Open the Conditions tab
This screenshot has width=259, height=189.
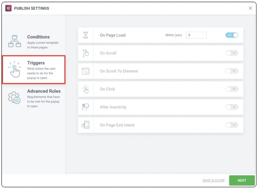(34, 42)
